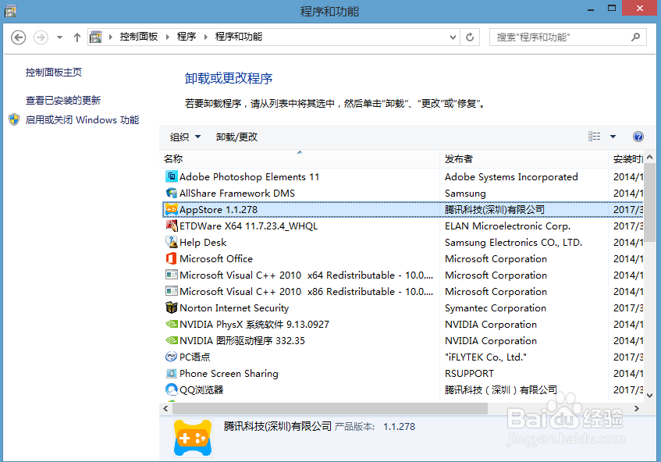
Task: Click the control panel icon in address bar
Action: click(96, 37)
